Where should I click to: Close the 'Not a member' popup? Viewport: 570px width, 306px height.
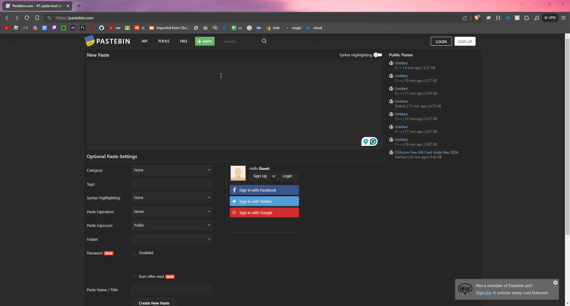tap(555, 283)
